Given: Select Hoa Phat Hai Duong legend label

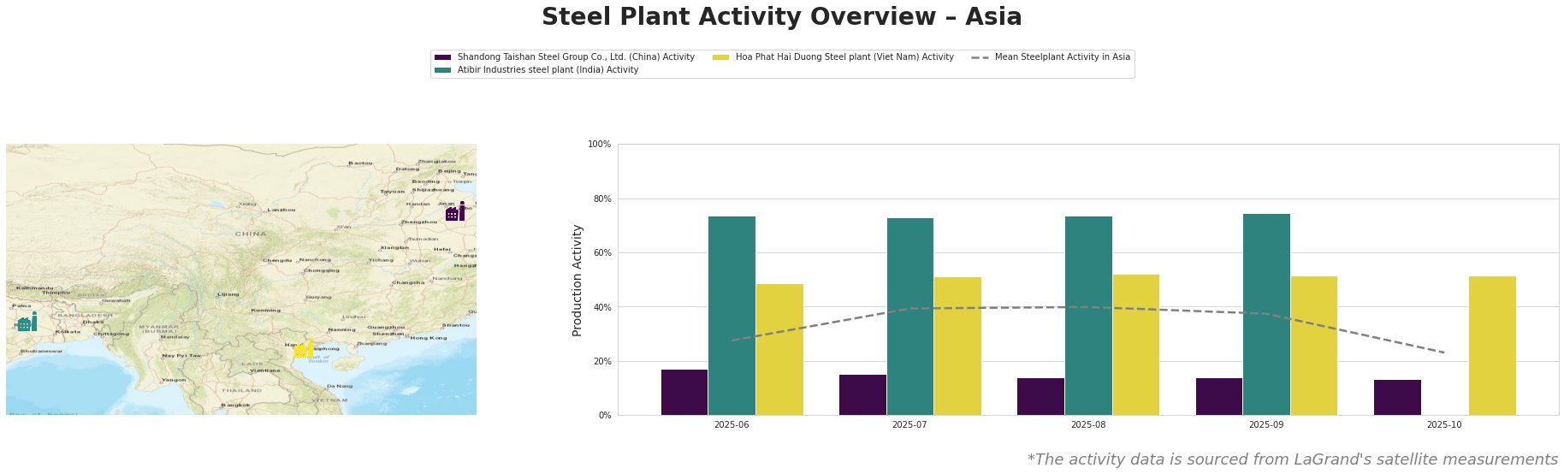Looking at the screenshot, I should (844, 57).
